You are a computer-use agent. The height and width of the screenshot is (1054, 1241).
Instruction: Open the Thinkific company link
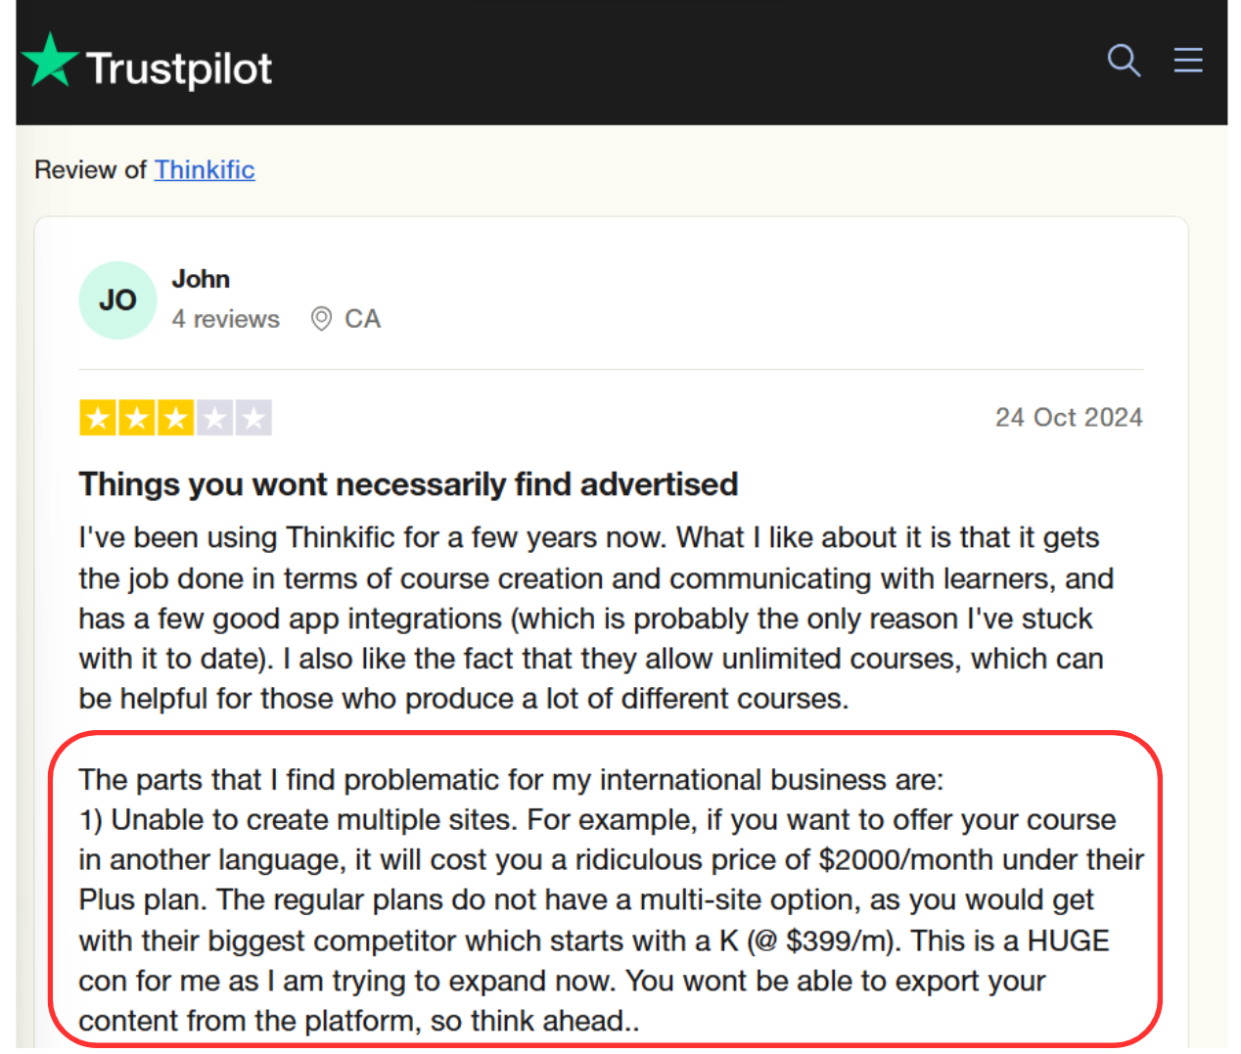coord(205,170)
